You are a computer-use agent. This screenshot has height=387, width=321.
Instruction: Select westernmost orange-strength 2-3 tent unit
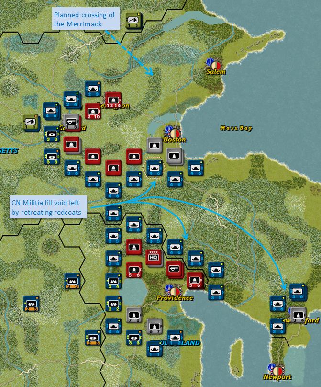(31, 304)
